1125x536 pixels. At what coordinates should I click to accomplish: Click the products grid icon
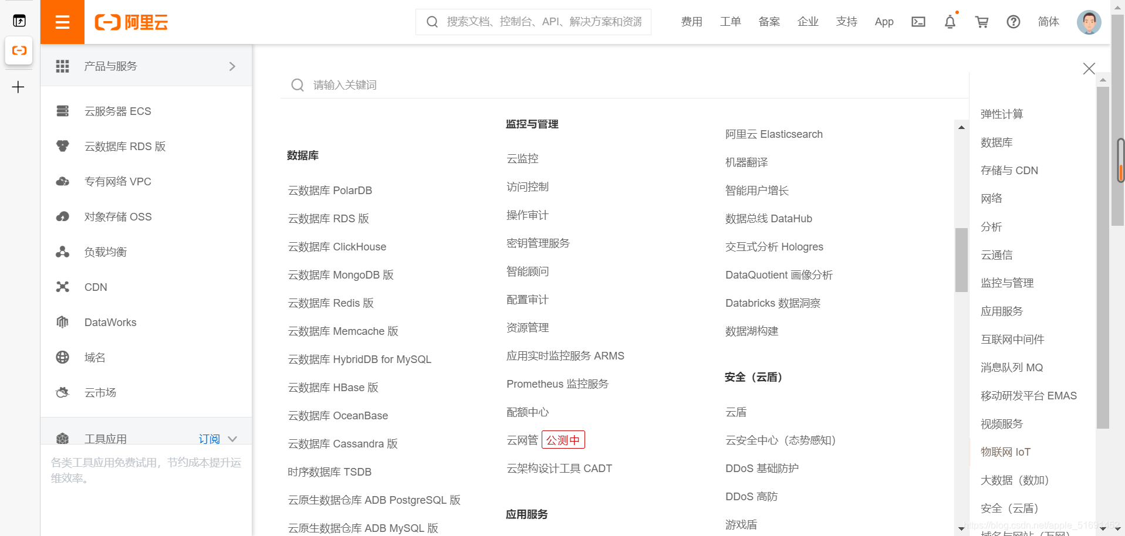pyautogui.click(x=63, y=66)
